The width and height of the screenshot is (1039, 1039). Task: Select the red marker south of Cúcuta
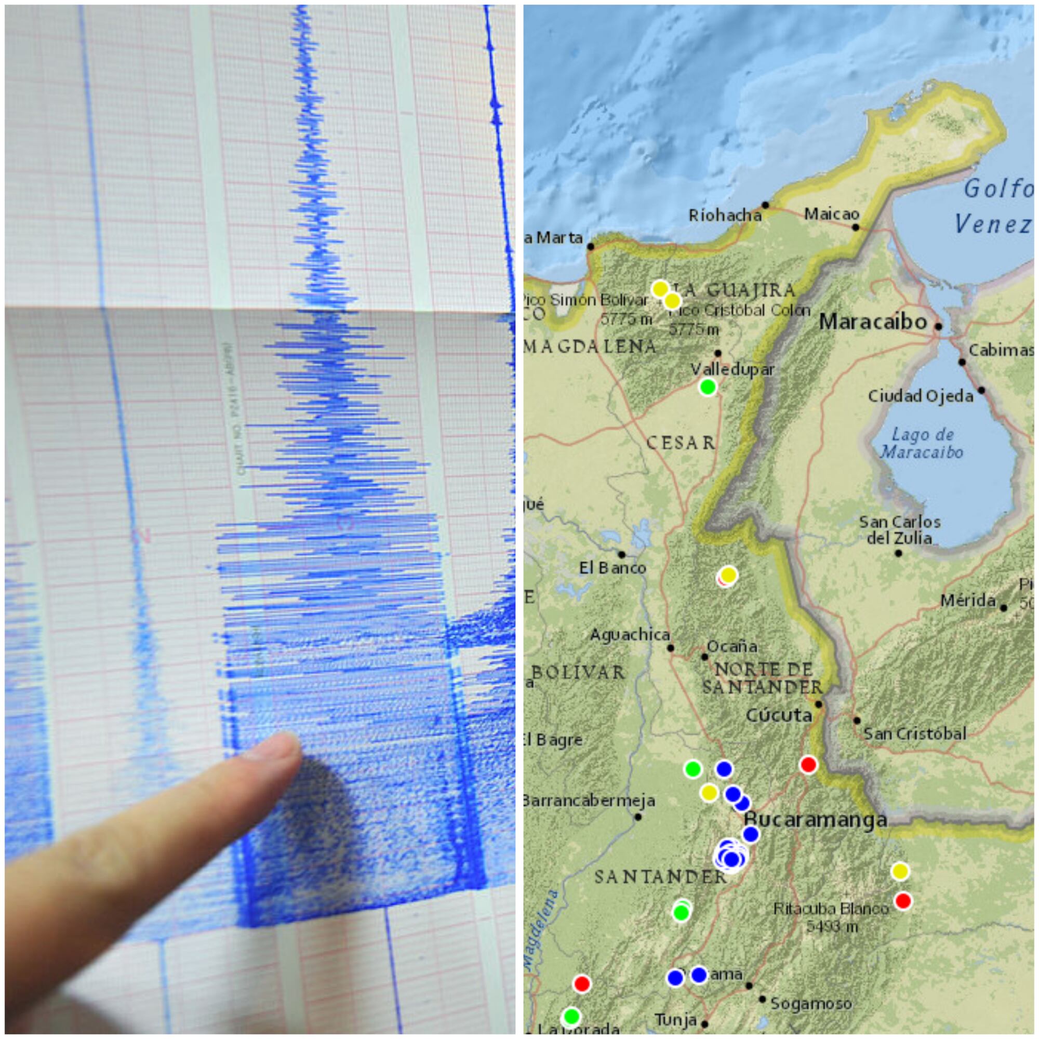click(808, 764)
